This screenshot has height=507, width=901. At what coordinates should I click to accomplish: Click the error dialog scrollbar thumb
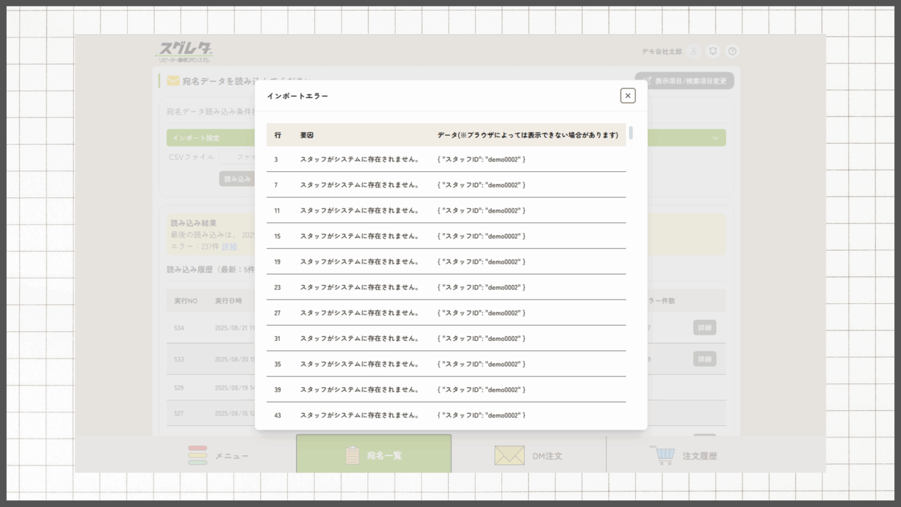[x=631, y=133]
